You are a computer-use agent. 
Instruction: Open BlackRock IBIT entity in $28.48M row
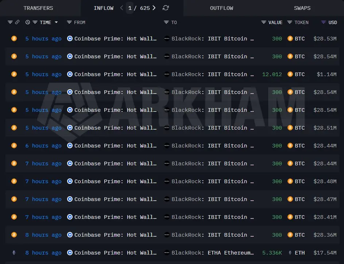click(213, 181)
